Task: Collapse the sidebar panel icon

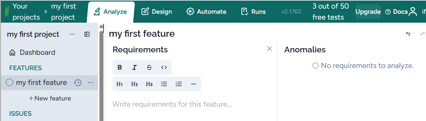Action: (x=87, y=34)
